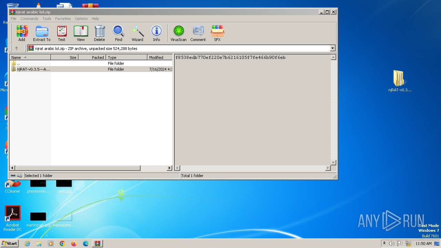
Task: Open Extract To tool
Action: click(42, 33)
